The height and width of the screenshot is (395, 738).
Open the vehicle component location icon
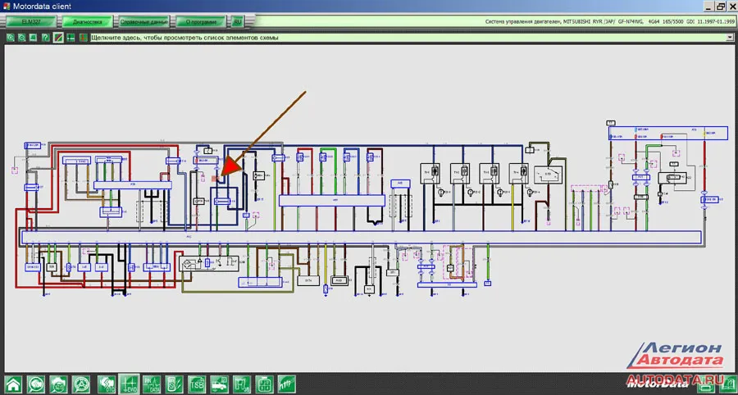219,384
